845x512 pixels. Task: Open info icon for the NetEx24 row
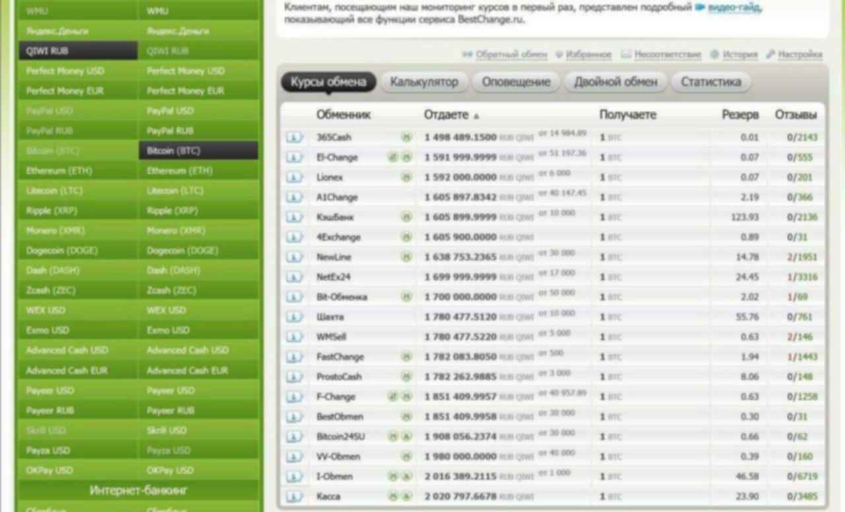tap(294, 277)
